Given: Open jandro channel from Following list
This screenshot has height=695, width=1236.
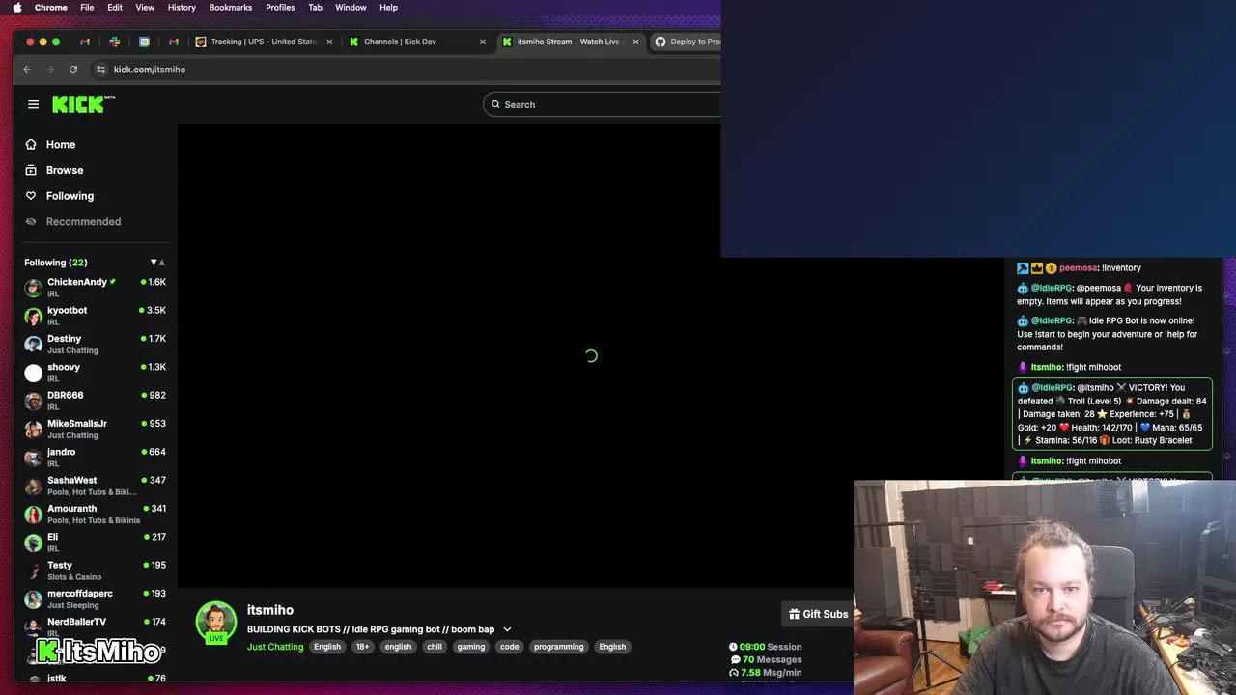Looking at the screenshot, I should point(96,457).
